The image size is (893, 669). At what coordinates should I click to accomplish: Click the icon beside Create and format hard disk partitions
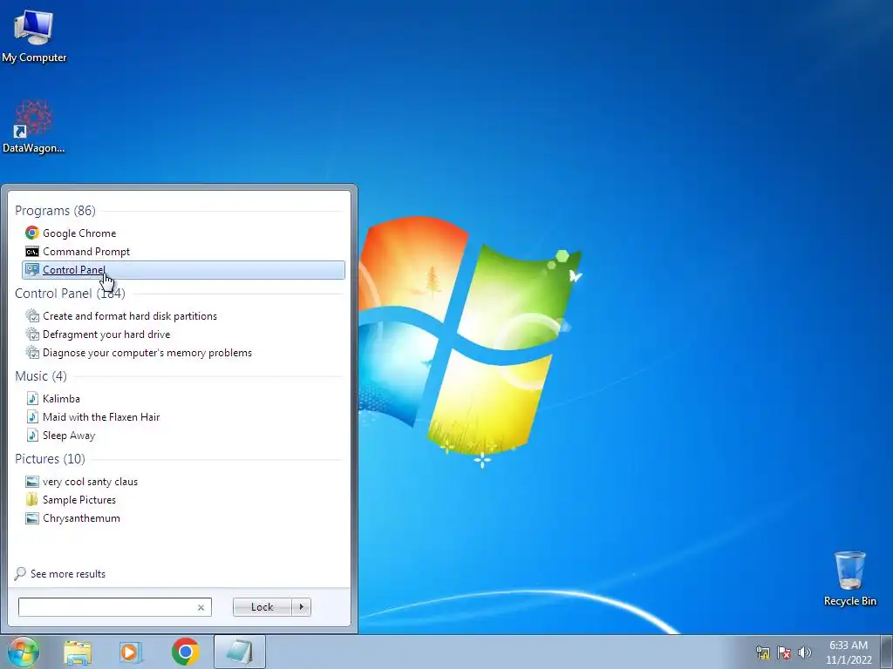tap(32, 315)
